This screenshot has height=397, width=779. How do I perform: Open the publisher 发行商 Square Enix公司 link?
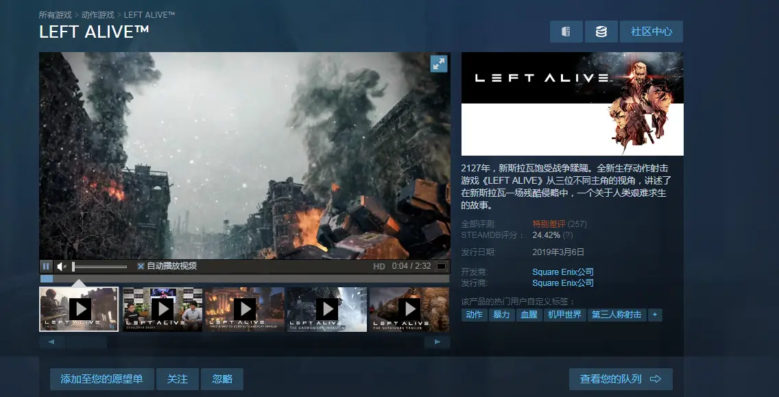pyautogui.click(x=563, y=282)
